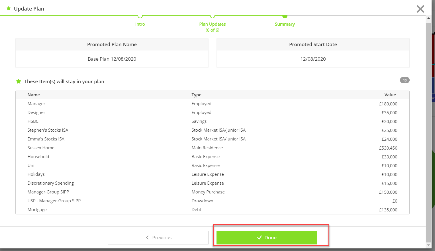The width and height of the screenshot is (435, 251).
Task: Click the Name column header
Action: (33, 95)
